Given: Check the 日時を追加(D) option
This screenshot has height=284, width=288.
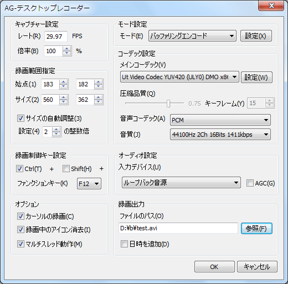Looking at the screenshot, I should (124, 244).
